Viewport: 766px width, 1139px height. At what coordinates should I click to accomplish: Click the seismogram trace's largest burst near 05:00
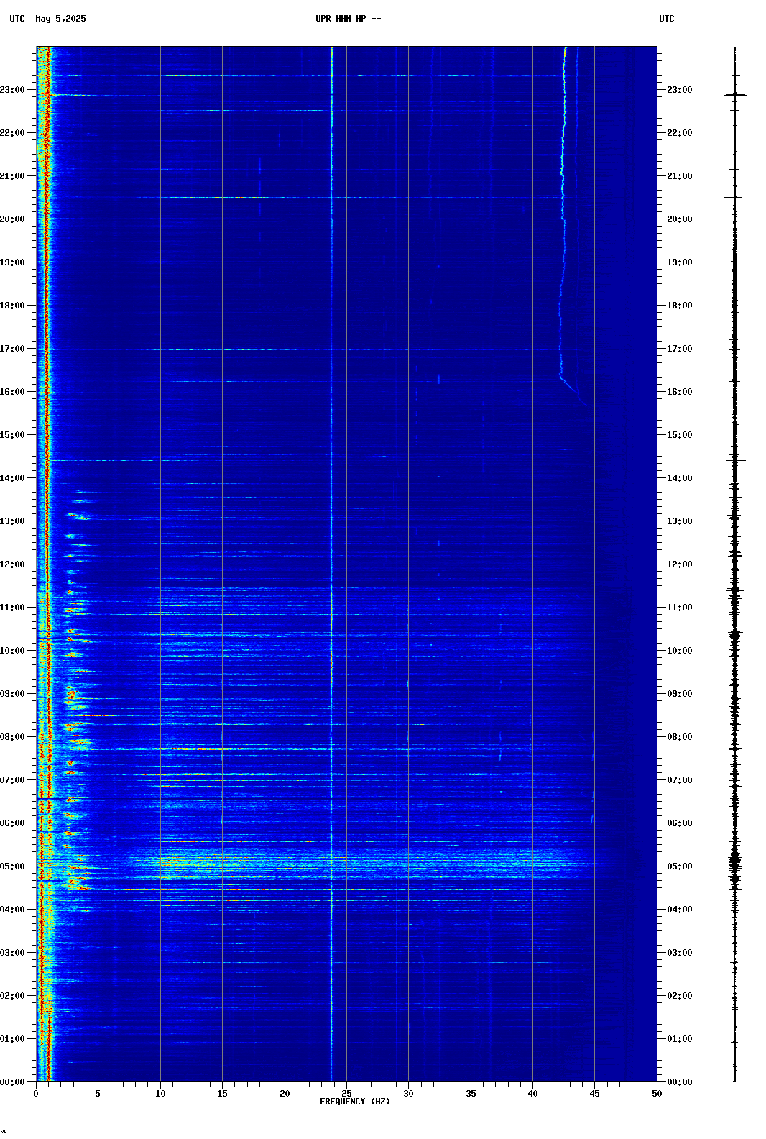point(734,861)
